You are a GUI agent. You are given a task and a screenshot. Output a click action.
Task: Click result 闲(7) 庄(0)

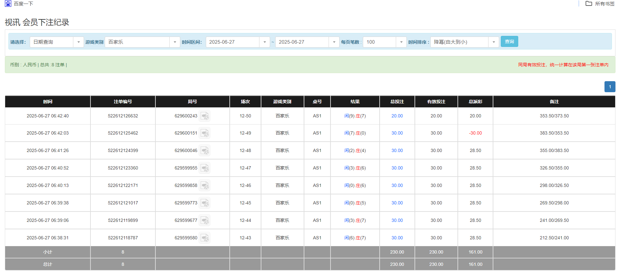(x=355, y=133)
